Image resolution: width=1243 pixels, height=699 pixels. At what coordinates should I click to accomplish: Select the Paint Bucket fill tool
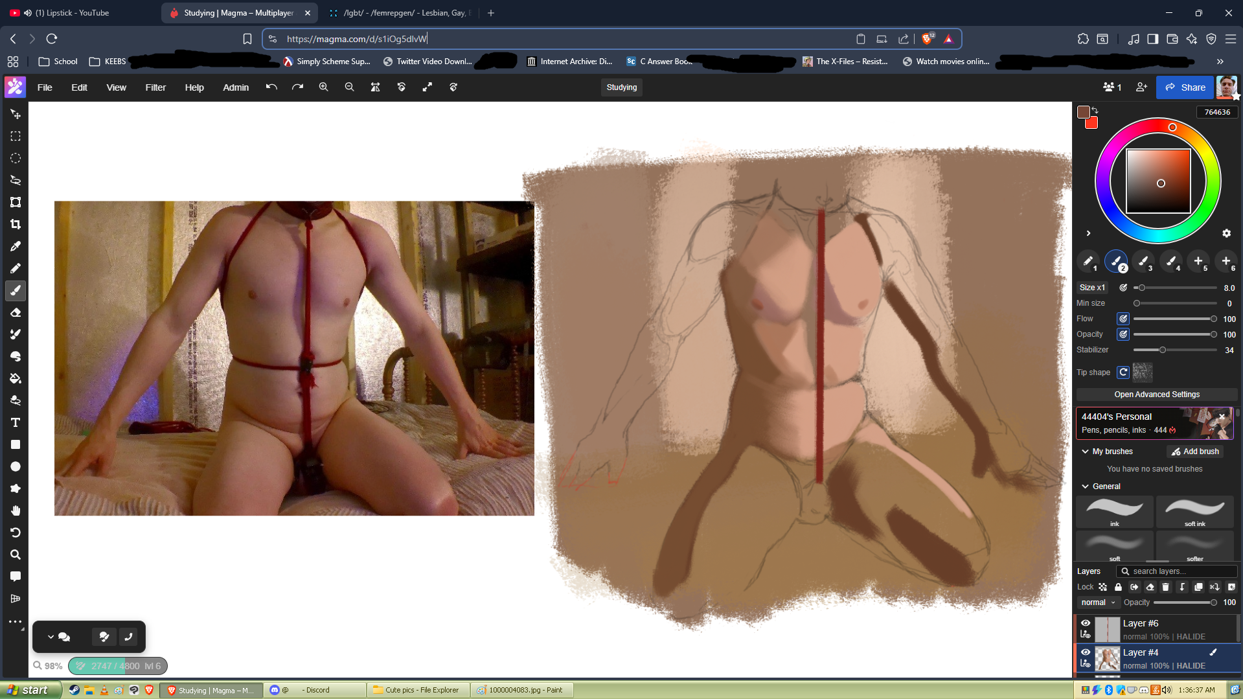pyautogui.click(x=16, y=378)
